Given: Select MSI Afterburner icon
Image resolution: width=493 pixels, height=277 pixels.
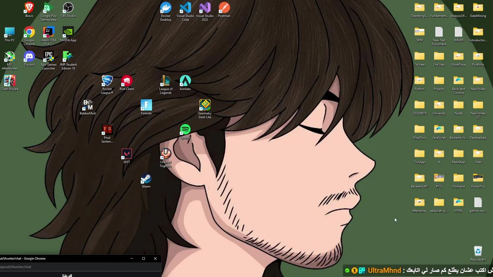Looking at the screenshot, I should (x=10, y=60).
